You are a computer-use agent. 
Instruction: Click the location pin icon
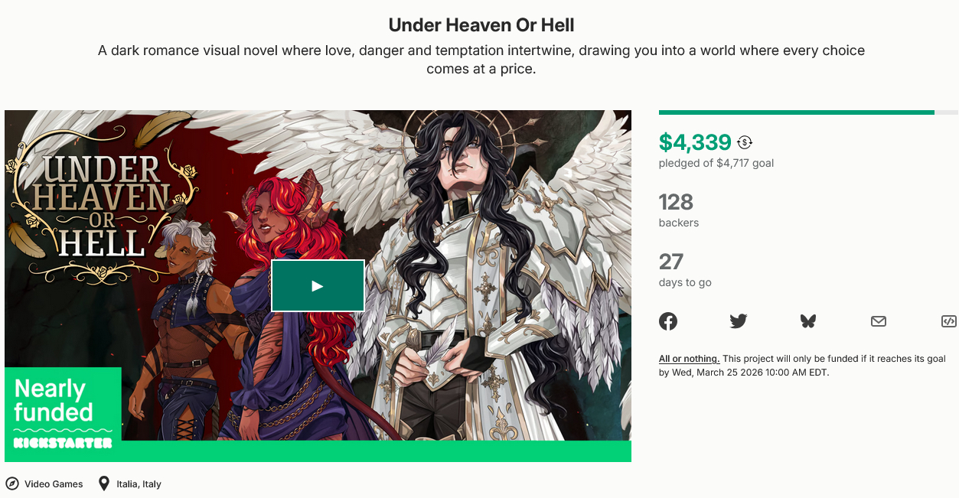(104, 483)
